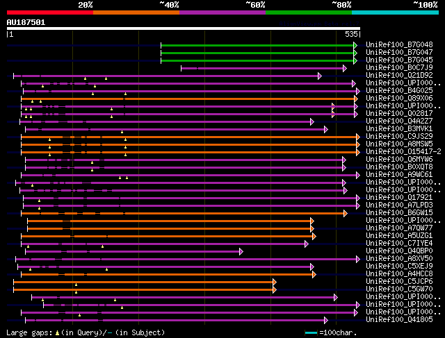Click the purple alignment bar of UniRef100_C5XEJ9

coord(165,267)
